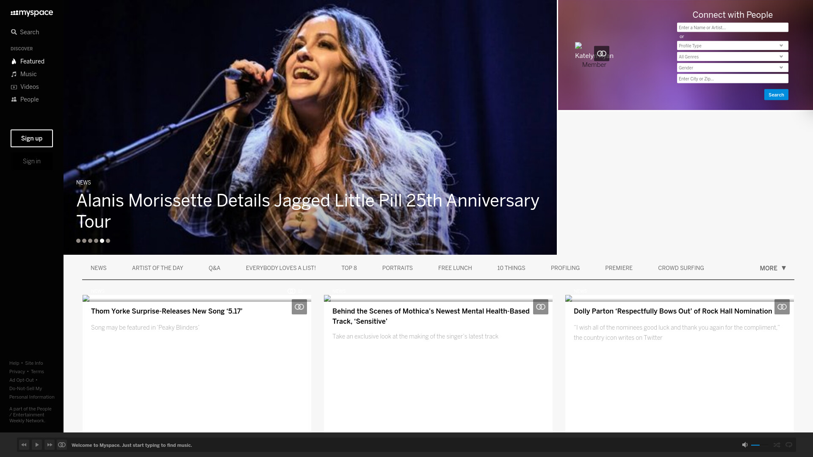Click the Enter a Name or Artist field

tap(733, 28)
